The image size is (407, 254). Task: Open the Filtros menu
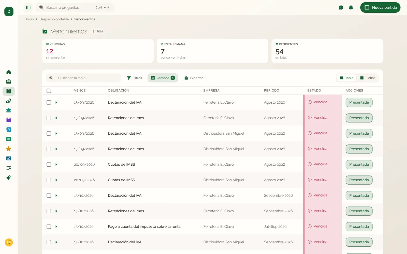134,78
